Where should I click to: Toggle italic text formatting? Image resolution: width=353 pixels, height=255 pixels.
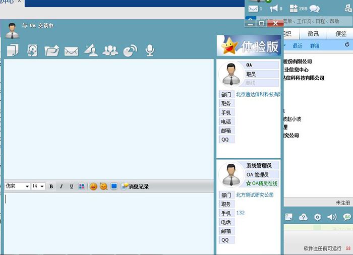tap(61, 186)
